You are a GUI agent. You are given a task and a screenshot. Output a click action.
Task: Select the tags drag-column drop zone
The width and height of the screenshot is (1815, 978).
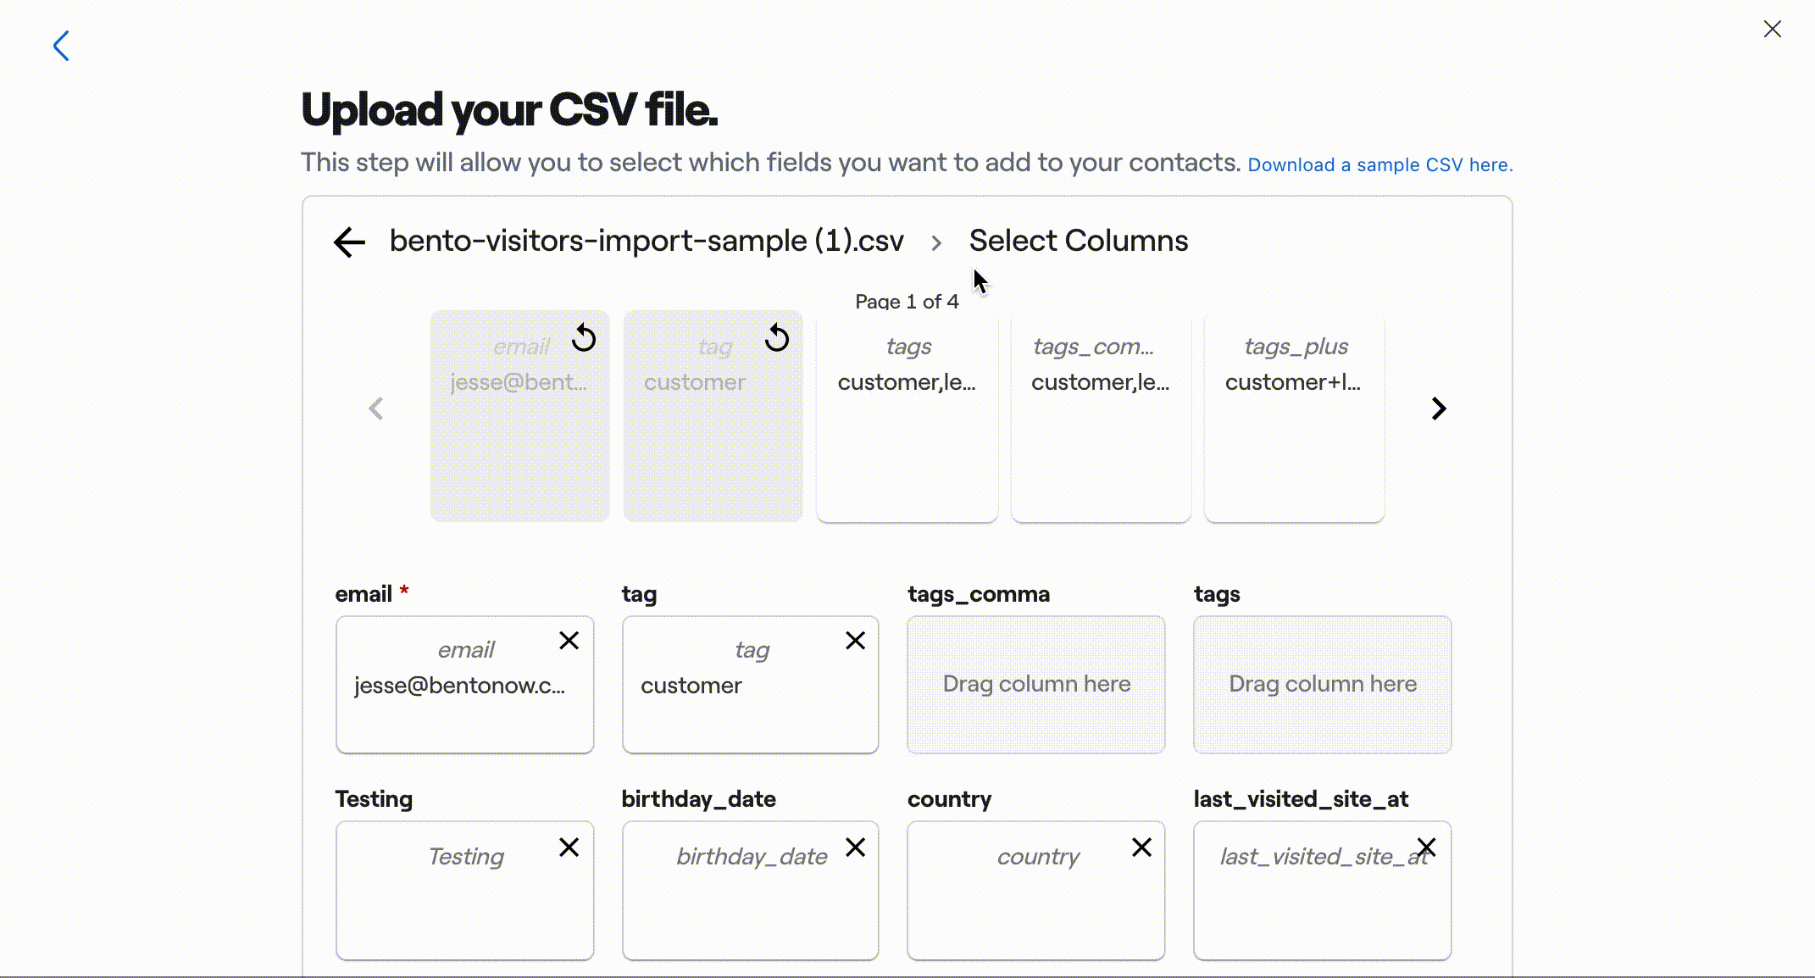coord(1322,683)
